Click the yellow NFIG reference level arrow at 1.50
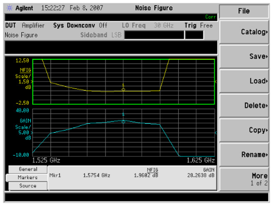This screenshot has height=206, width=273. [32, 82]
